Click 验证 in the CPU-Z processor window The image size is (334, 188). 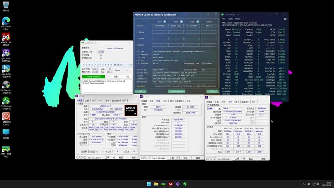[x=121, y=158]
